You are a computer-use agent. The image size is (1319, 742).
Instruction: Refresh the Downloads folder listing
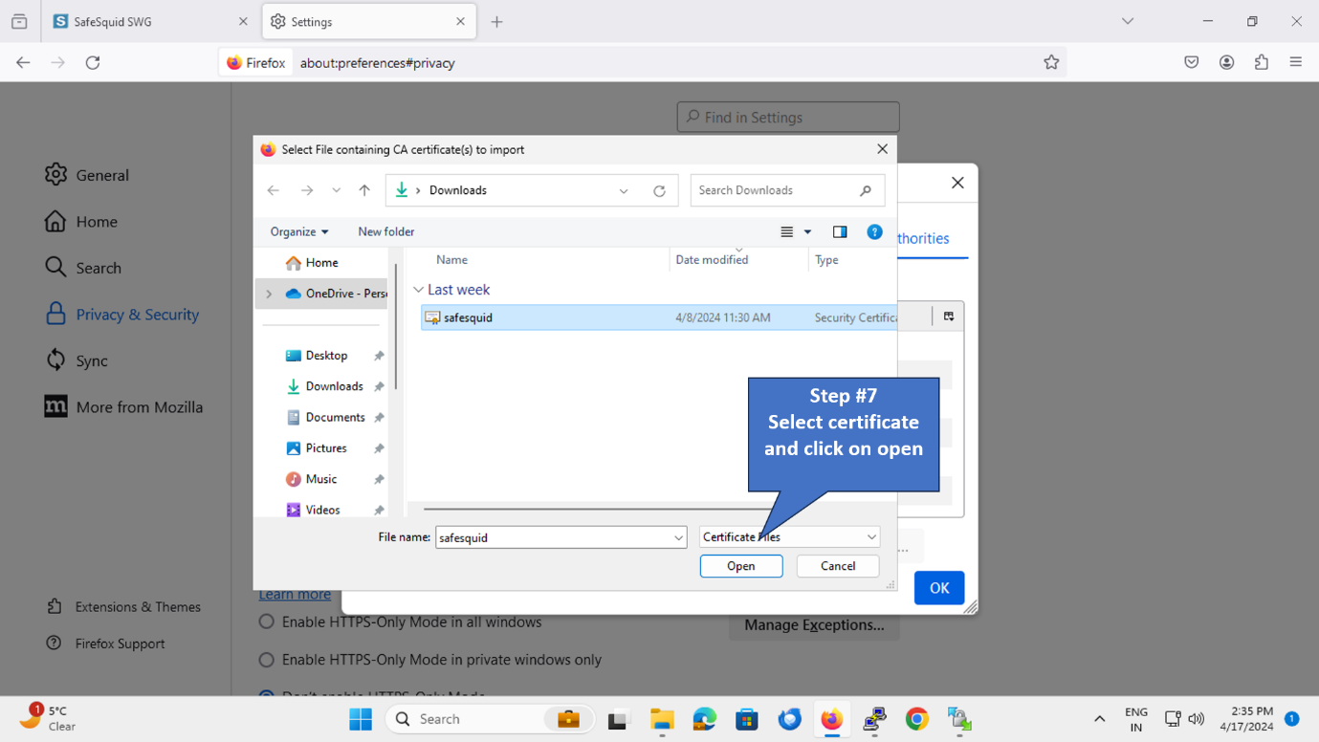click(659, 190)
